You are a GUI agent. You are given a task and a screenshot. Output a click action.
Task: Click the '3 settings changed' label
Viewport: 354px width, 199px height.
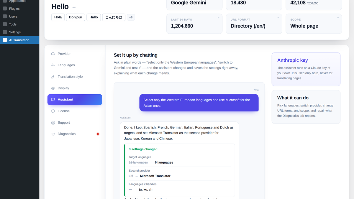(x=143, y=149)
